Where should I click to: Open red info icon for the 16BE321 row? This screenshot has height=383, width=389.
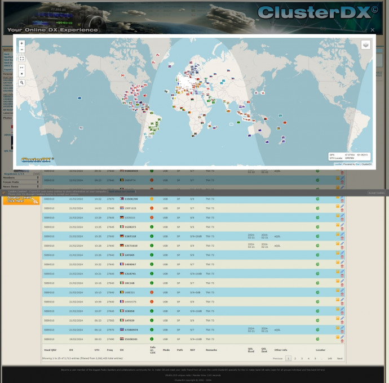click(x=152, y=292)
